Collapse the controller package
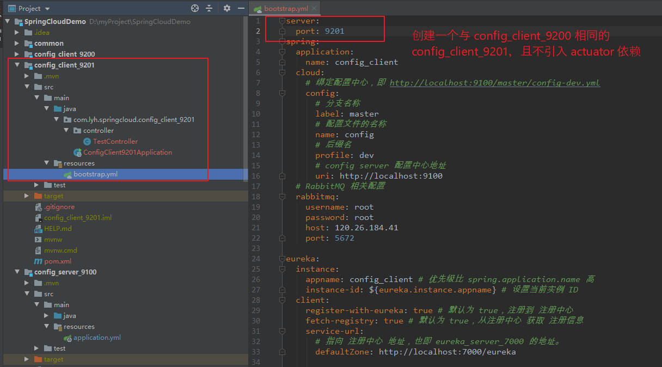The width and height of the screenshot is (662, 367). tap(66, 131)
